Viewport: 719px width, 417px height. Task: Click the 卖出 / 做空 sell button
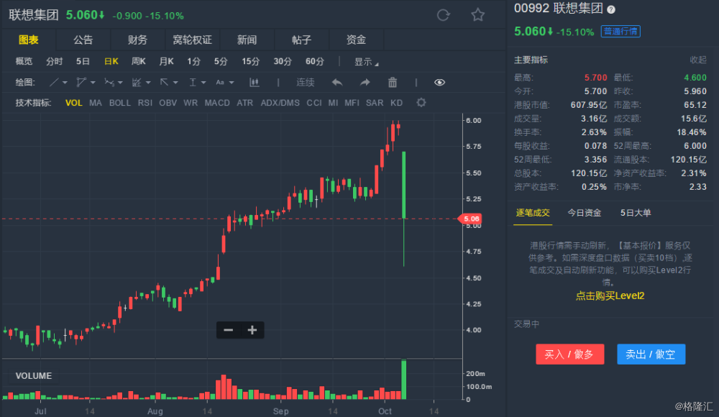point(651,354)
